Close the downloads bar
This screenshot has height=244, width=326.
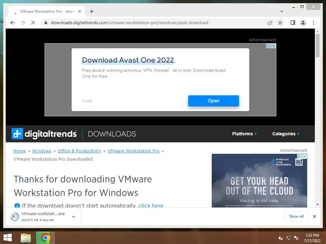315,216
